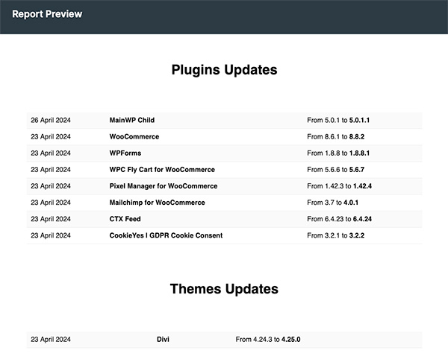Screen dimensions: 448x359
Task: Select the Plugins Updates heading
Action: click(224, 70)
